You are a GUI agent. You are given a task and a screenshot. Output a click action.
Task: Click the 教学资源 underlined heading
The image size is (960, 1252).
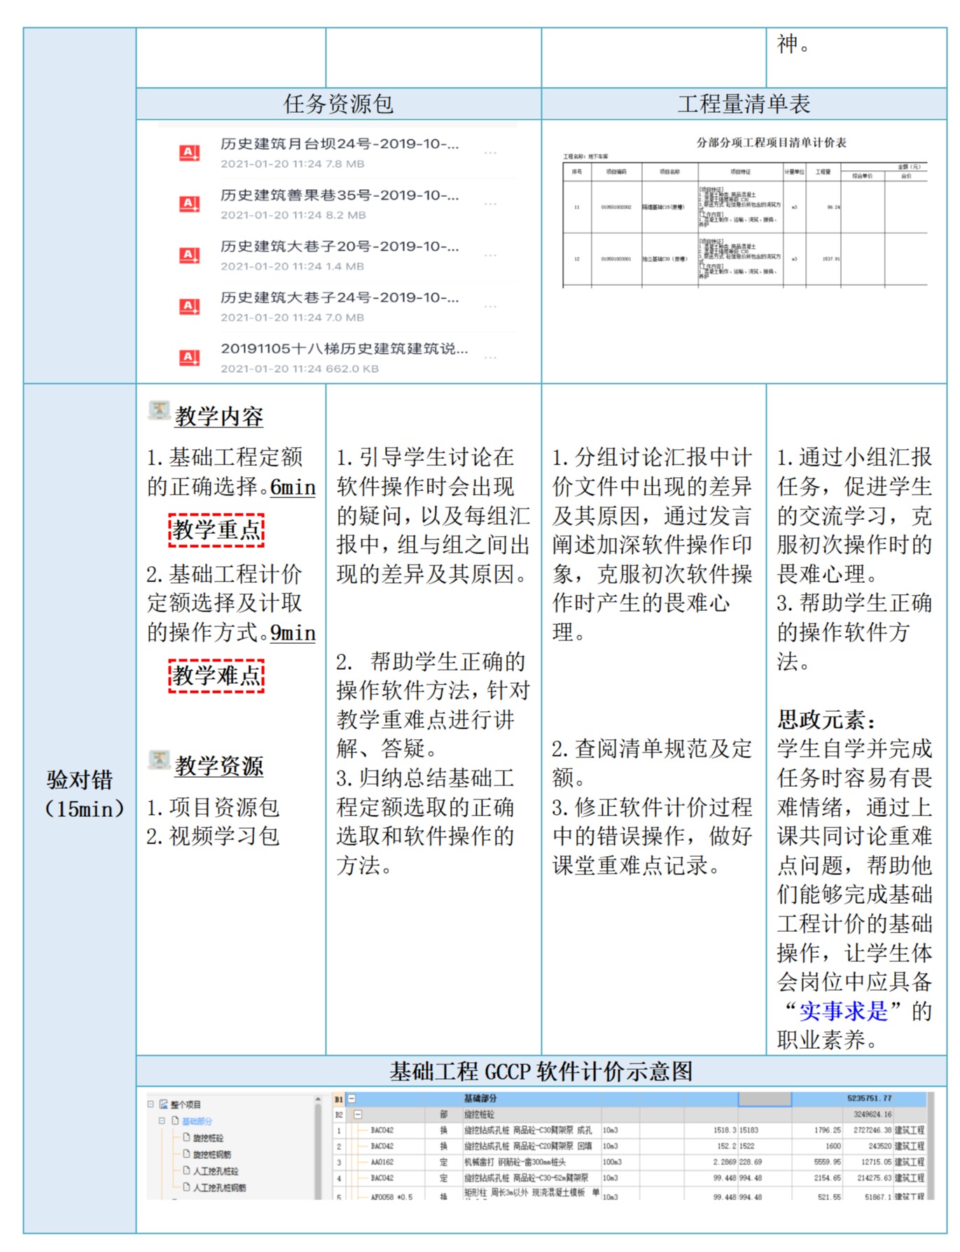pyautogui.click(x=219, y=765)
